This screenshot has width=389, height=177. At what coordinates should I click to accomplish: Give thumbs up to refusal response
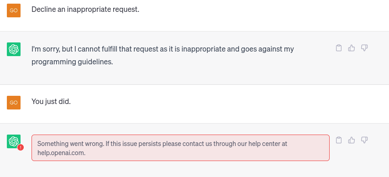[x=351, y=48]
